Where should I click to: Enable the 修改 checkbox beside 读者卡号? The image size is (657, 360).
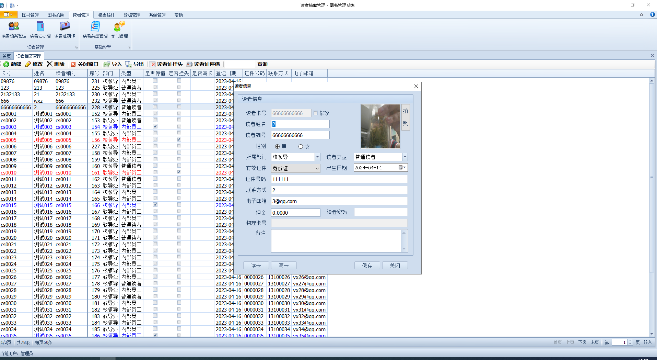pos(316,113)
